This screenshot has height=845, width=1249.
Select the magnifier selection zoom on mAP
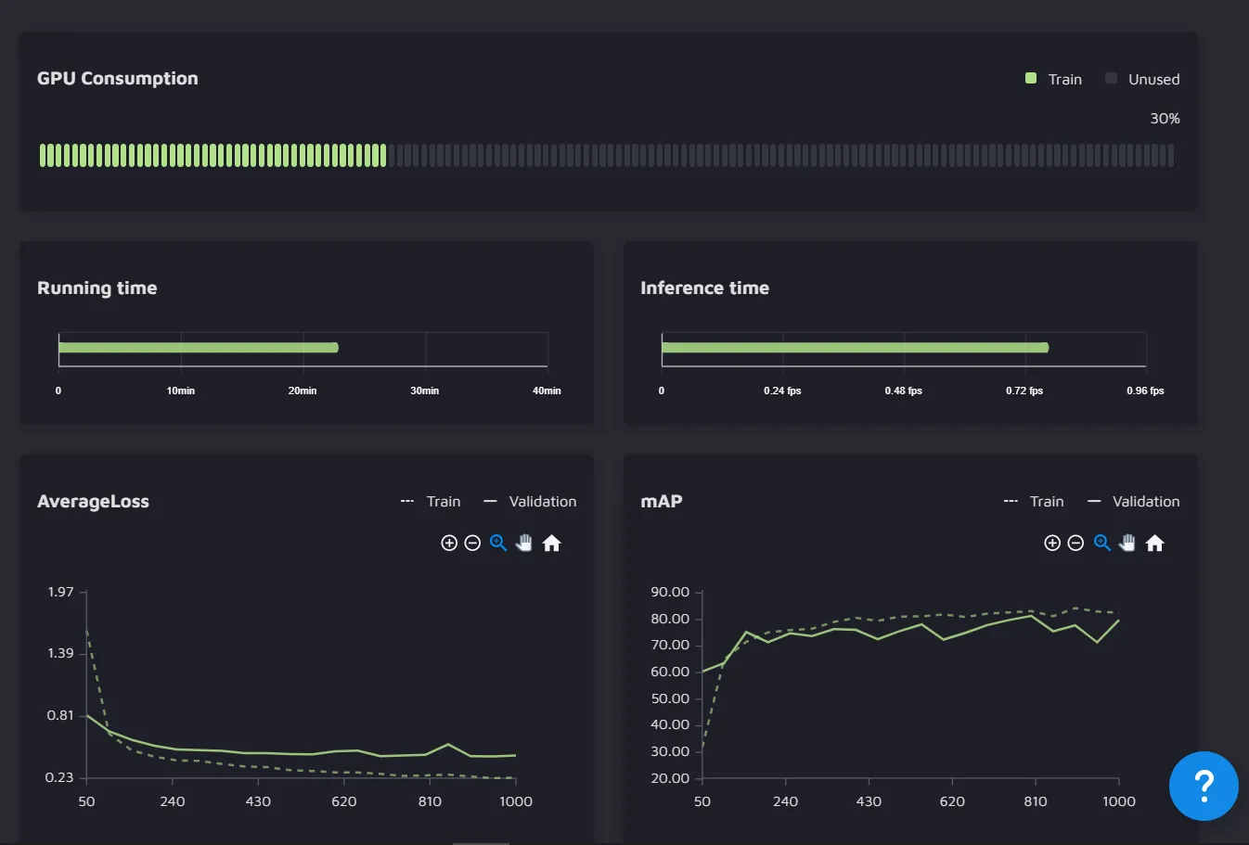coord(1102,544)
